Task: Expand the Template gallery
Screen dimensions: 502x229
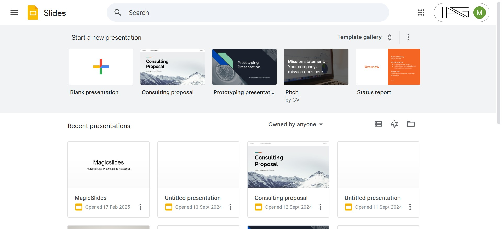Action: click(364, 37)
